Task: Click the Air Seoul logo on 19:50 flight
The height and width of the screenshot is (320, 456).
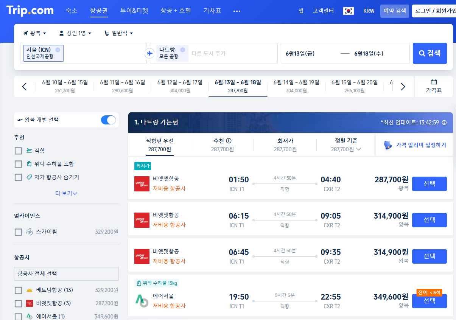Action: coord(142,301)
